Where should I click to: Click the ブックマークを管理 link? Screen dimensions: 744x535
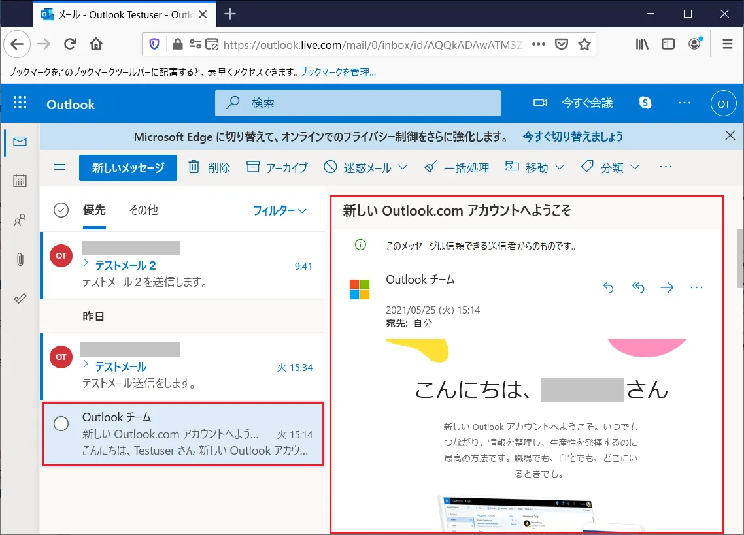338,73
